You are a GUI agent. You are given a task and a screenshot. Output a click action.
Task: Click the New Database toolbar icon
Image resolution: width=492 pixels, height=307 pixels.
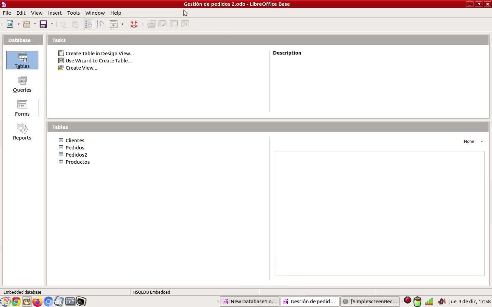point(10,24)
